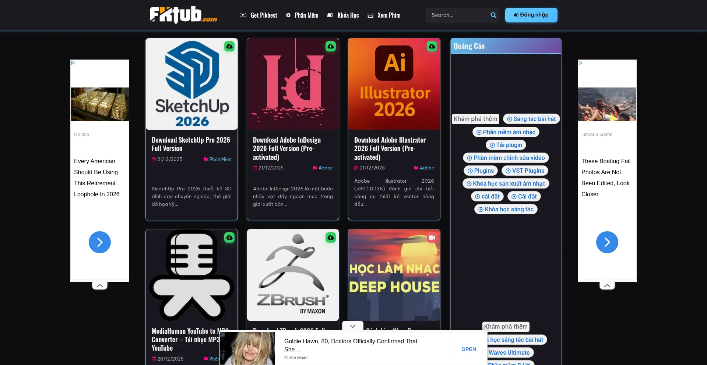Click the tag icon beside Adobe category
This screenshot has width=707, height=365.
click(315, 168)
